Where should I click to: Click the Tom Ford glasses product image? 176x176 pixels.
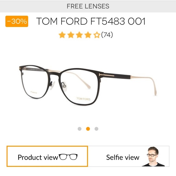88,85
